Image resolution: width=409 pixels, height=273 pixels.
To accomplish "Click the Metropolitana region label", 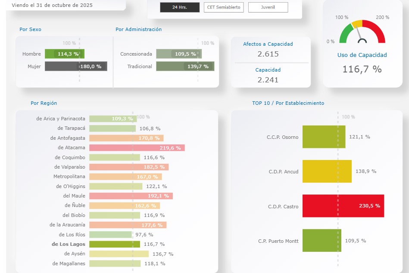I will click(69, 176).
